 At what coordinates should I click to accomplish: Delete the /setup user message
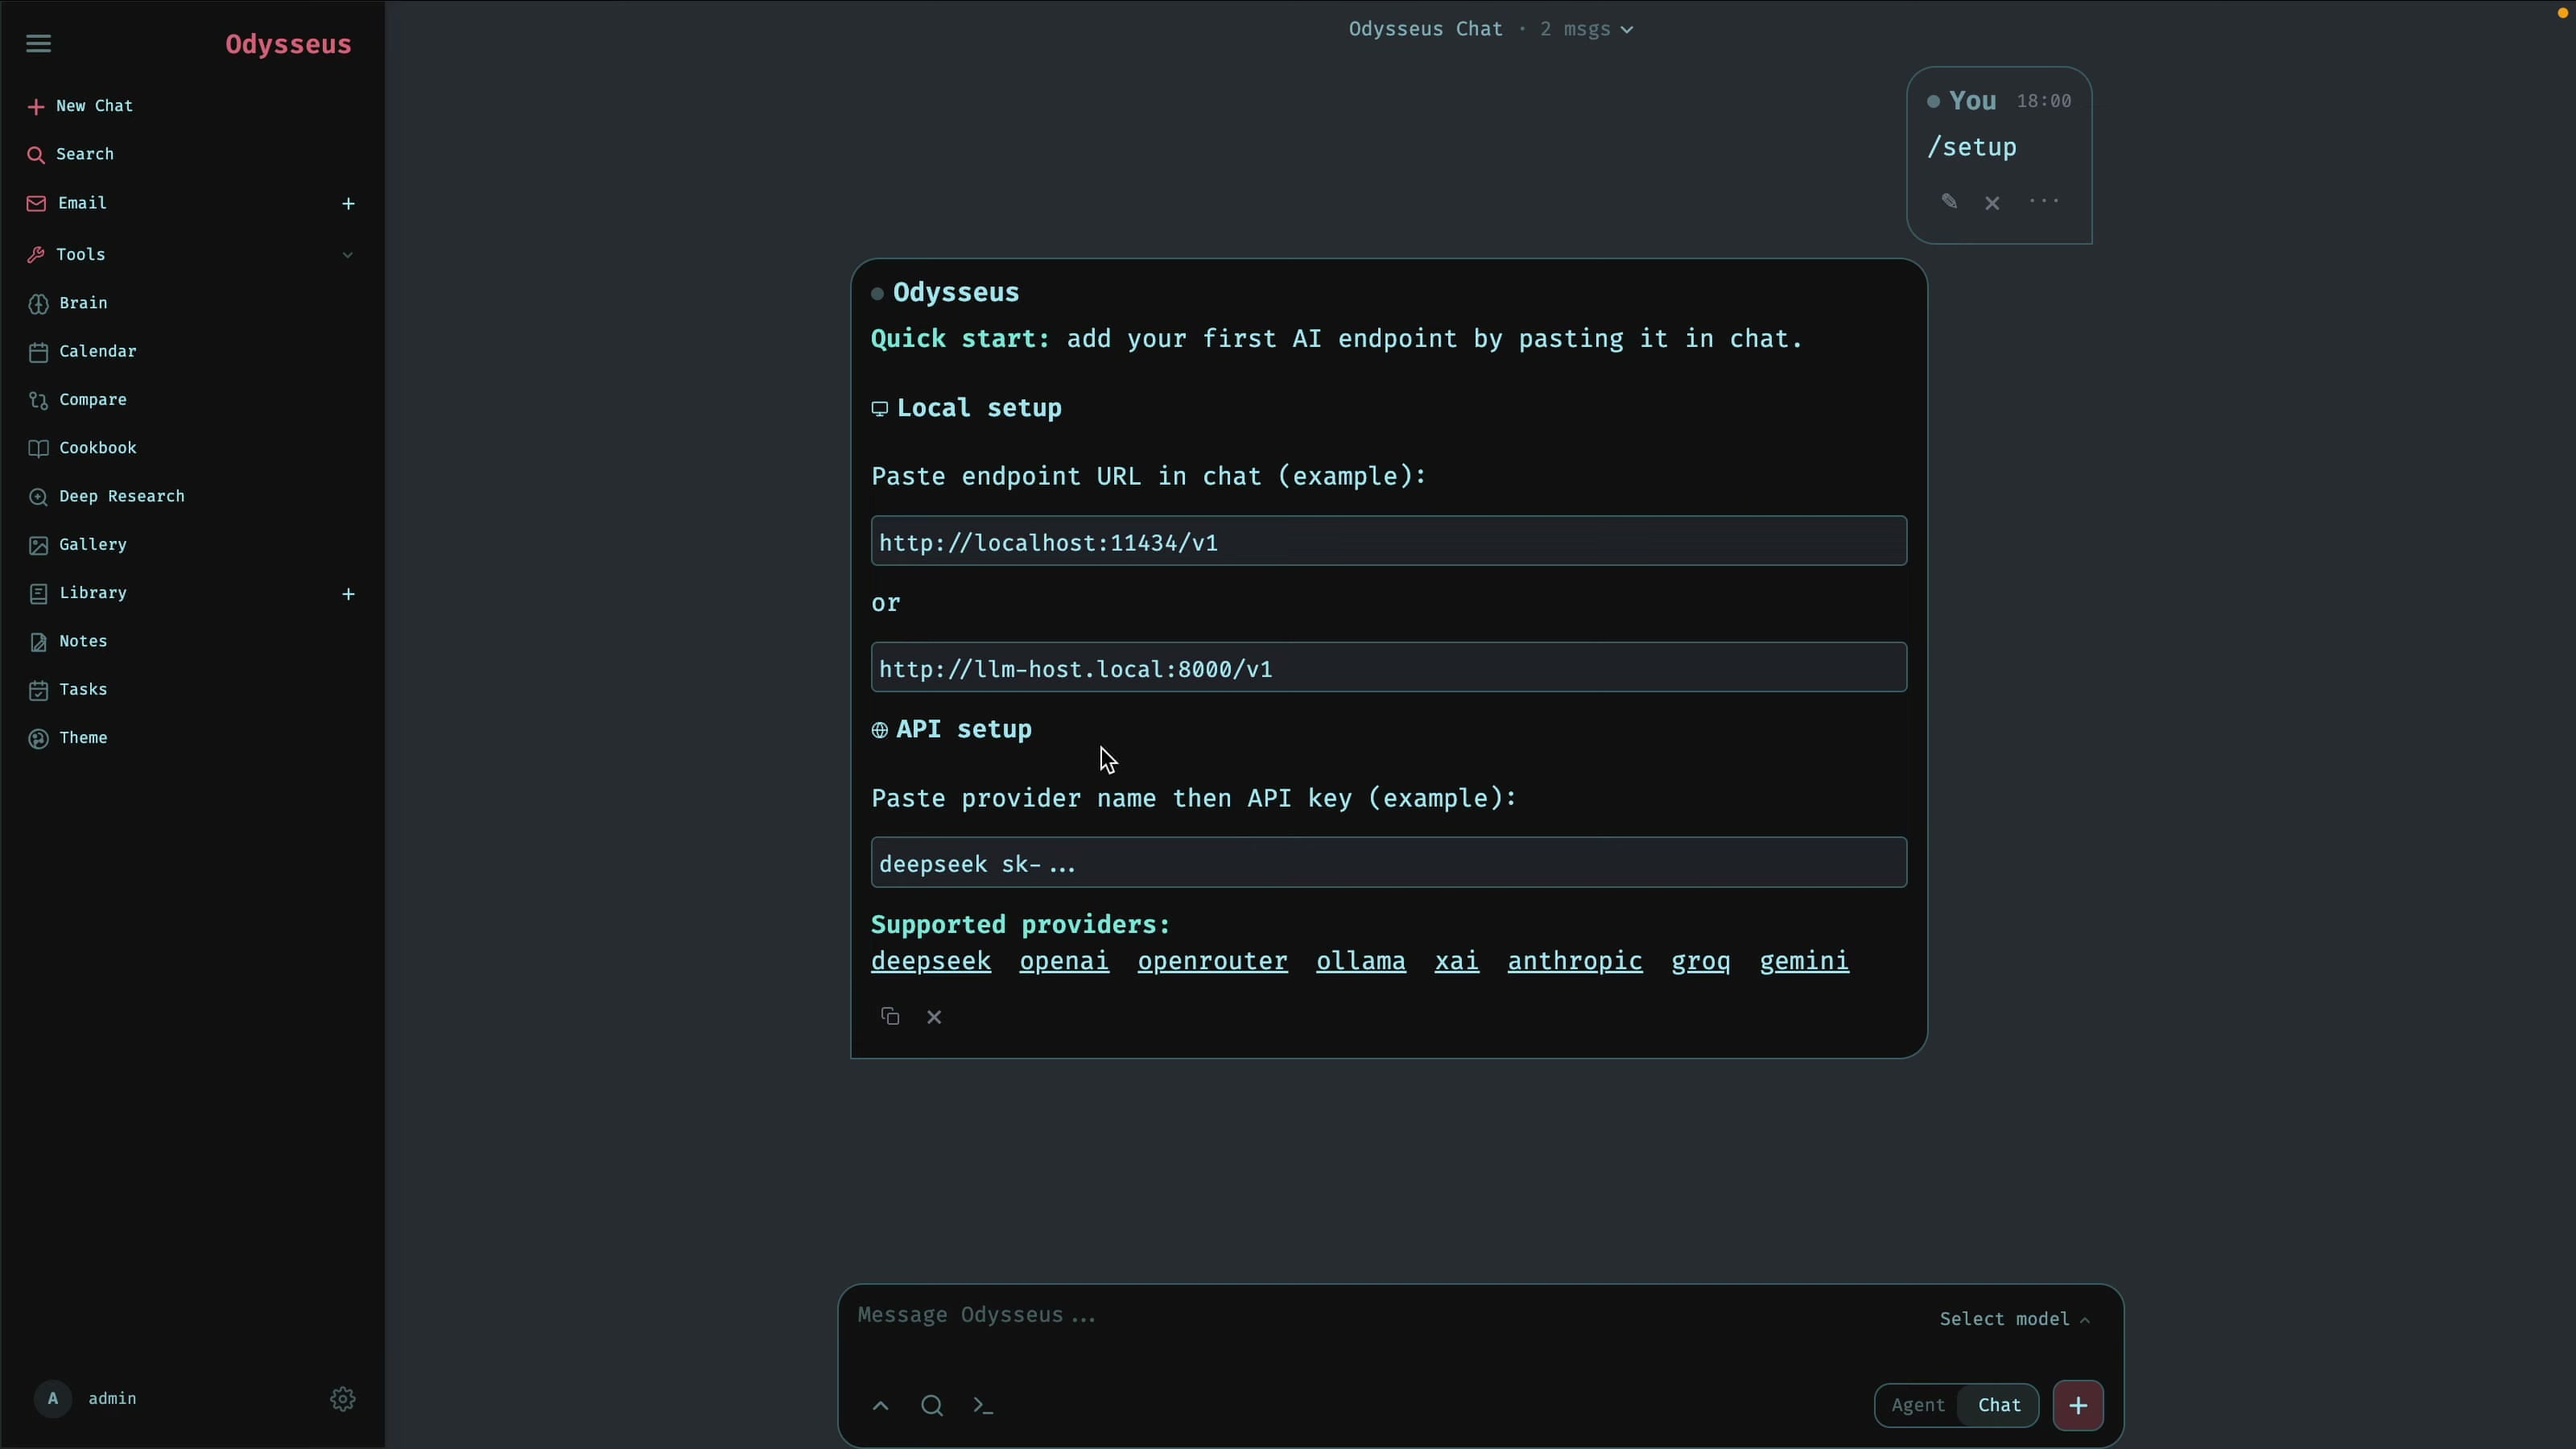(1992, 203)
